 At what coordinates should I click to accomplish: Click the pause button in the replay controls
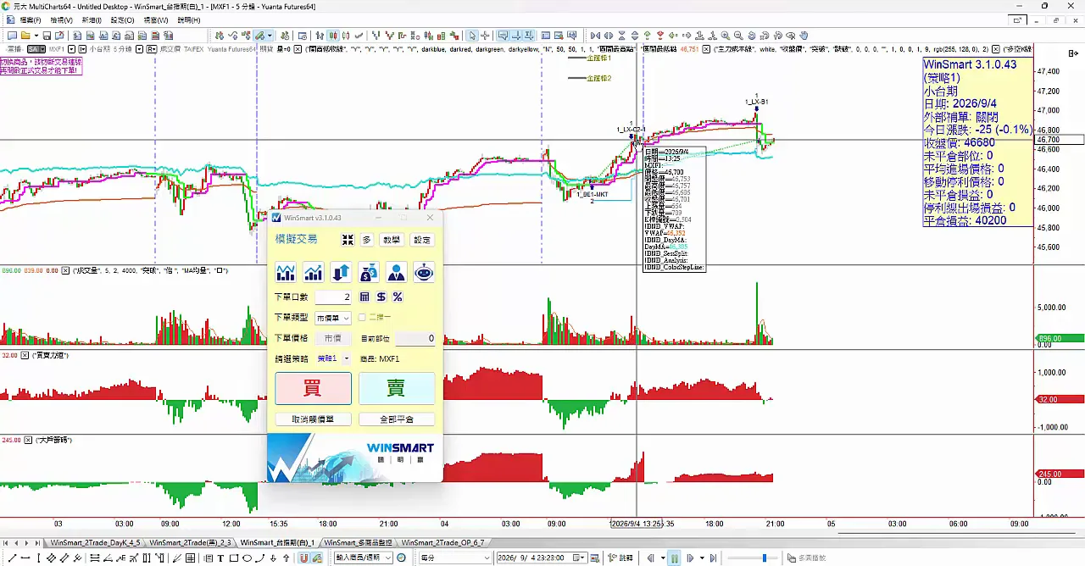coord(674,558)
